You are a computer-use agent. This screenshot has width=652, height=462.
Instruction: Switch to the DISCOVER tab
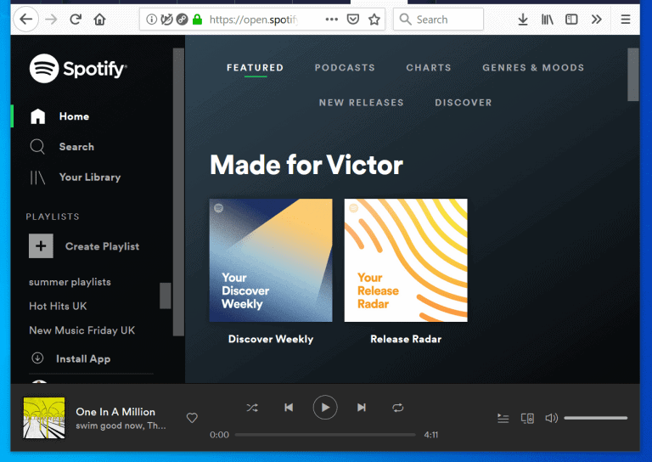point(464,103)
